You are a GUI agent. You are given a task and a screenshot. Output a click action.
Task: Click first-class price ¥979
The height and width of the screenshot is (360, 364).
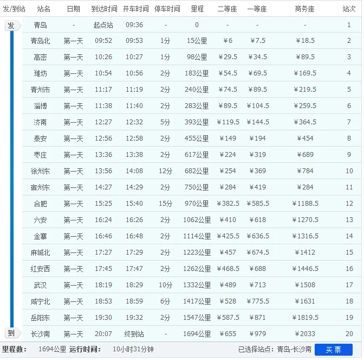coord(257,334)
